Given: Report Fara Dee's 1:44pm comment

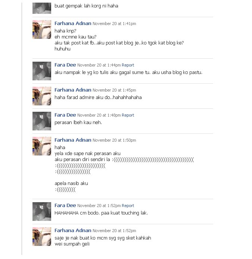Looking at the screenshot, I should (128, 65).
